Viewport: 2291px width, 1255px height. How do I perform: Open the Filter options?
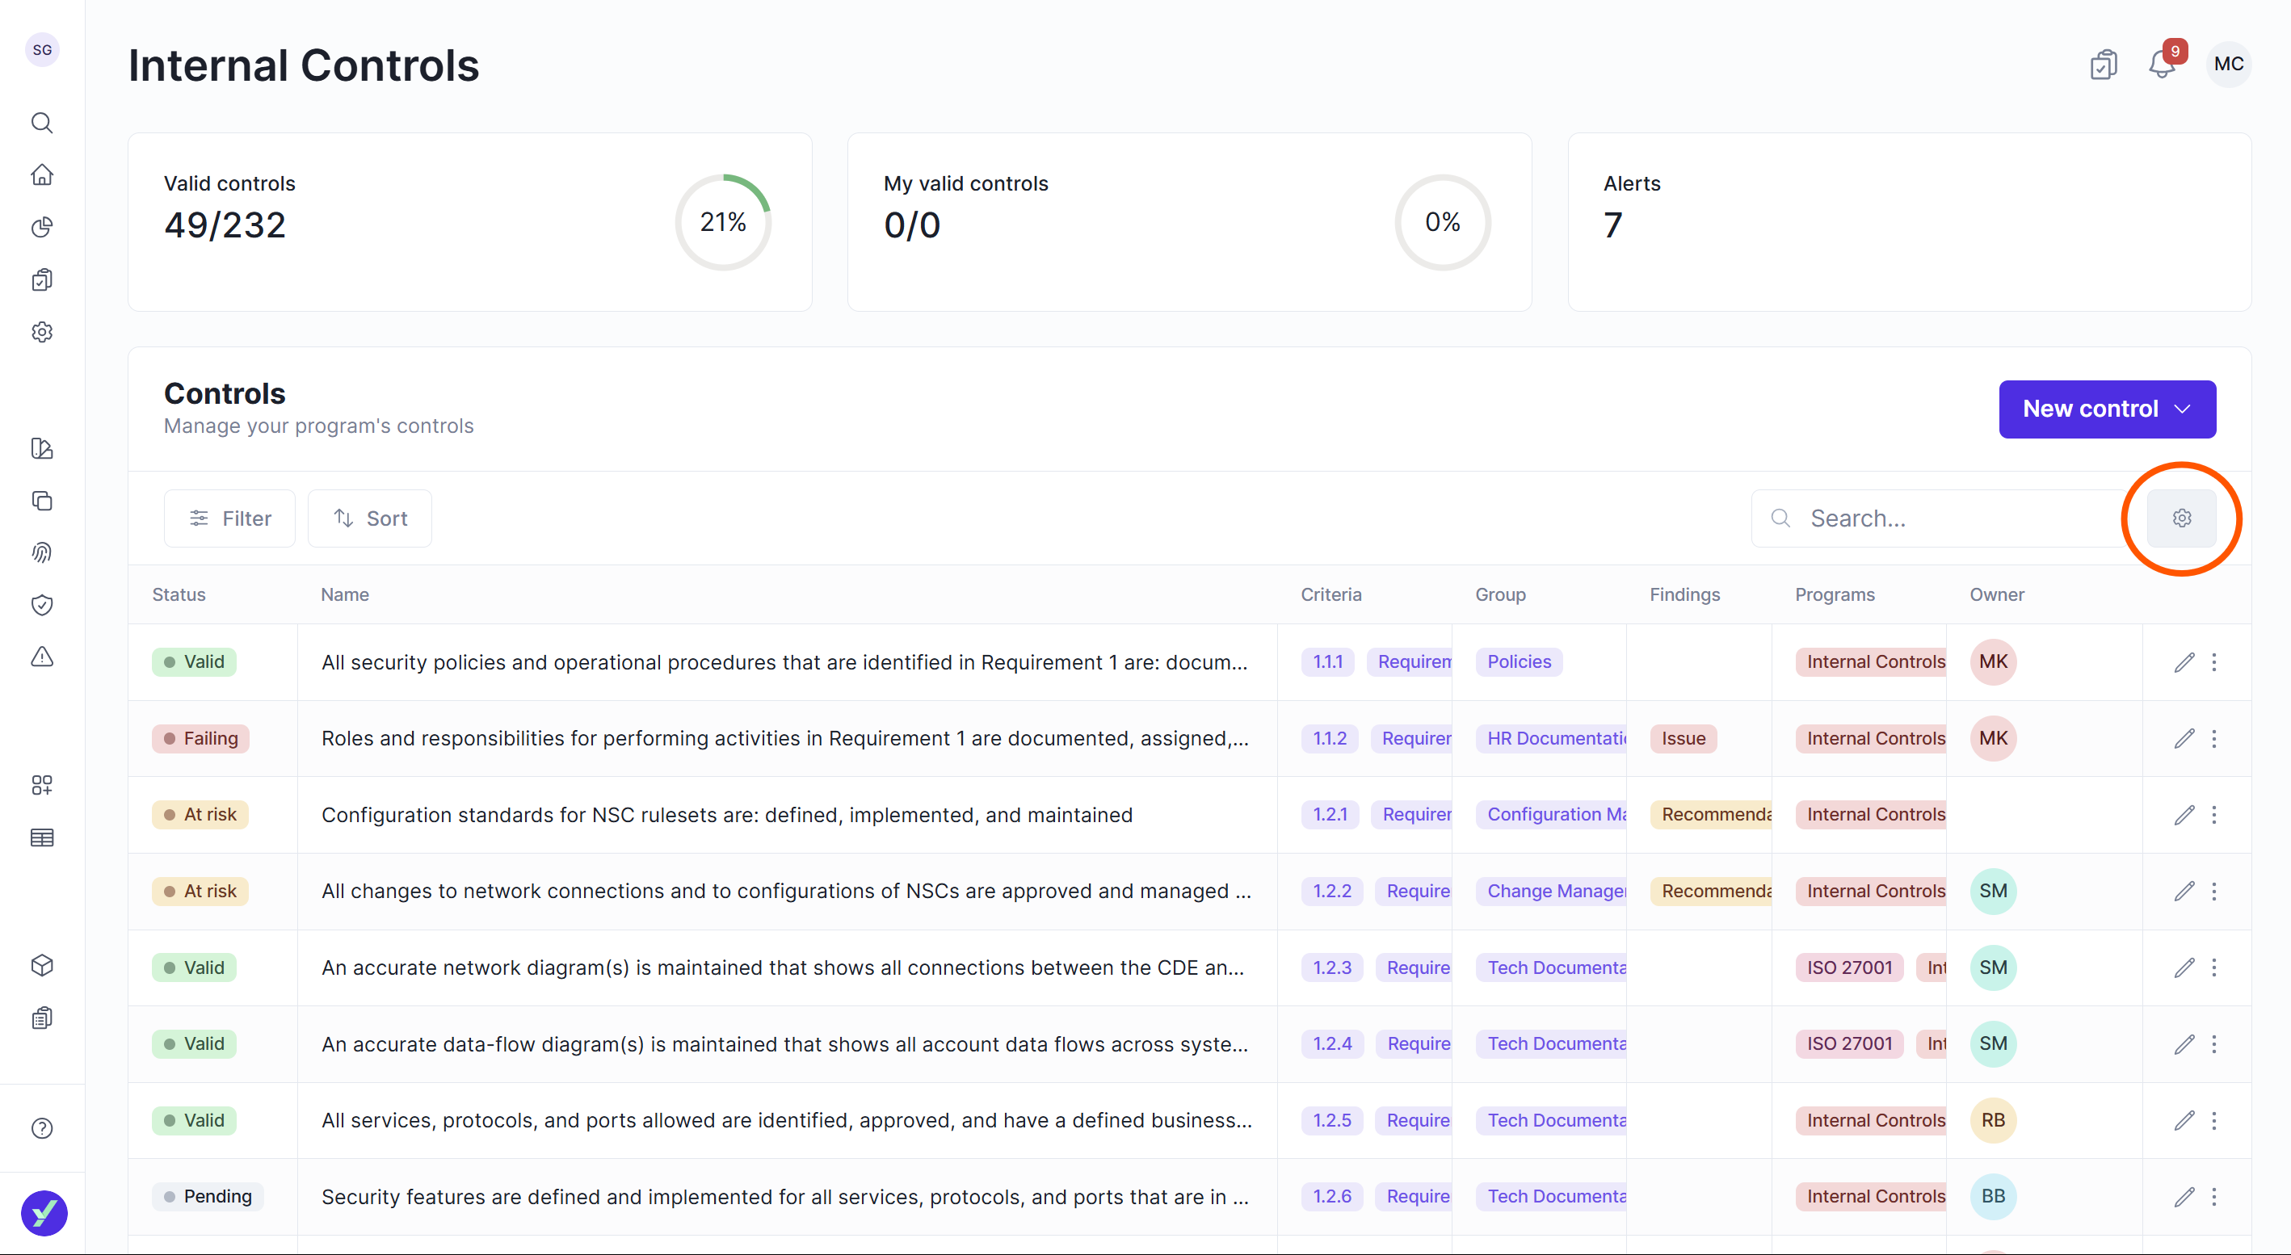pyautogui.click(x=229, y=518)
